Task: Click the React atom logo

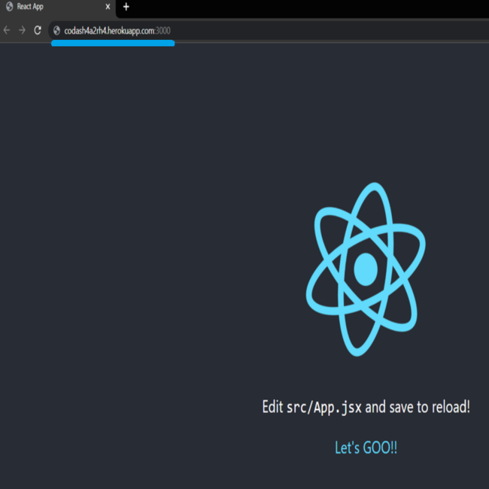Action: click(366, 269)
